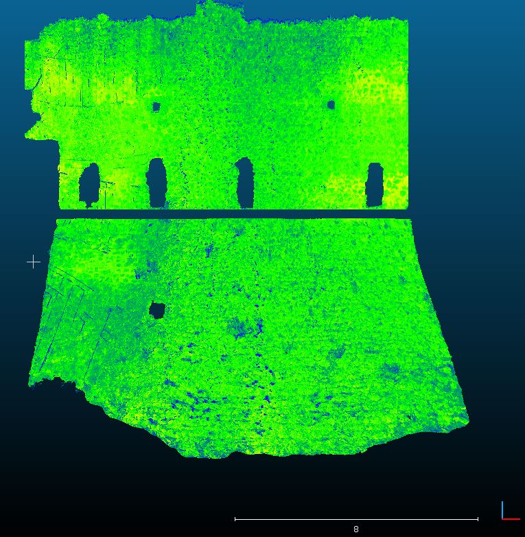Click the horizontal gap between wall sections

233,214
